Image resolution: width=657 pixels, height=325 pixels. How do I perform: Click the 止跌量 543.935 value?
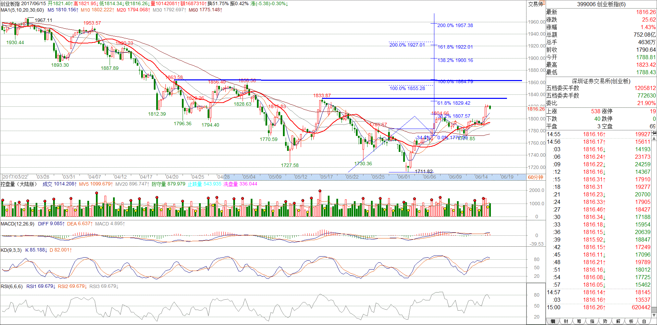[x=204, y=184]
